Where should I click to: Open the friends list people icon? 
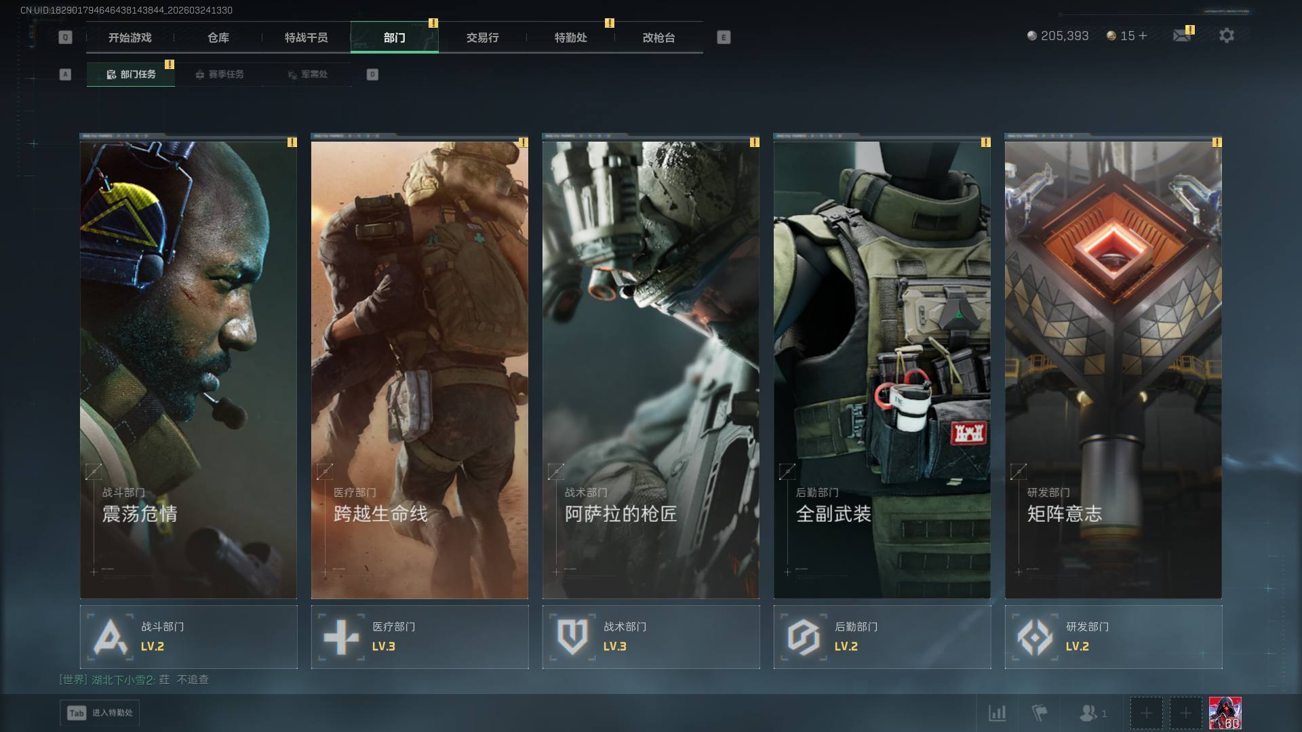(1089, 713)
